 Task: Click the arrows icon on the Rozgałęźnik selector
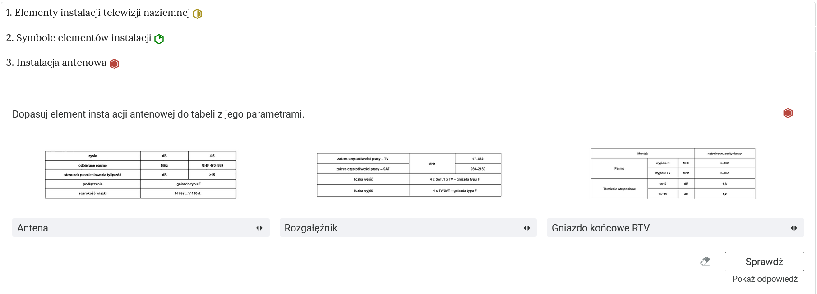tap(527, 228)
